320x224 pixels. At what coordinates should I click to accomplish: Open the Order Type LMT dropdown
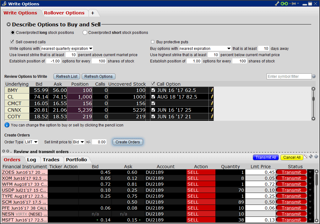pos(31,142)
